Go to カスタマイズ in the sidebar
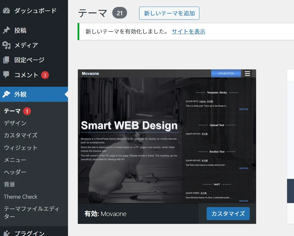294x236 pixels. [x=21, y=135]
